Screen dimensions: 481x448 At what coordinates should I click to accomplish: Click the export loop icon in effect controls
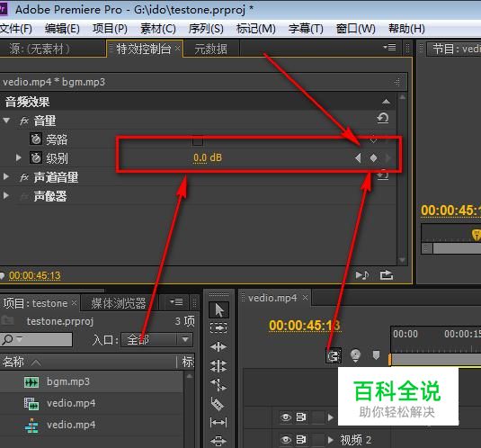coord(387,274)
